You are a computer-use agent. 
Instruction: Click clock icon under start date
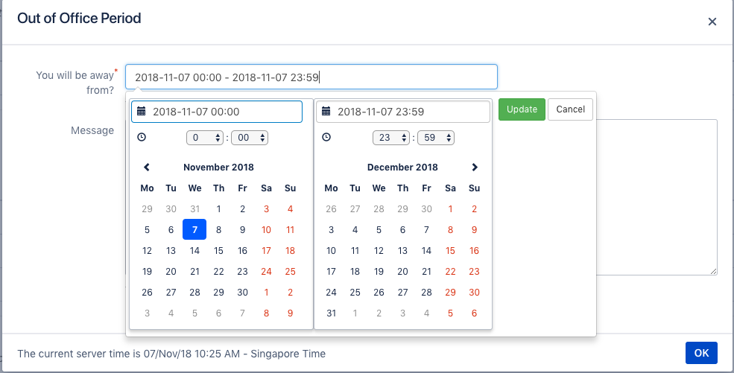tap(142, 137)
